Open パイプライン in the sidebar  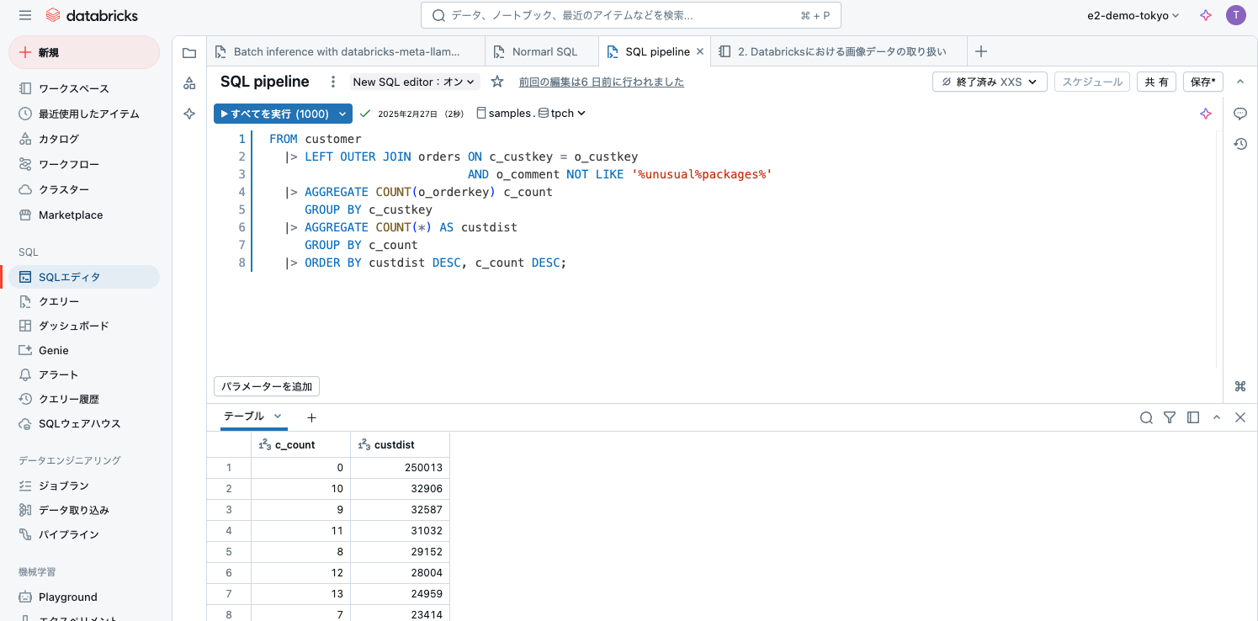[x=84, y=534]
